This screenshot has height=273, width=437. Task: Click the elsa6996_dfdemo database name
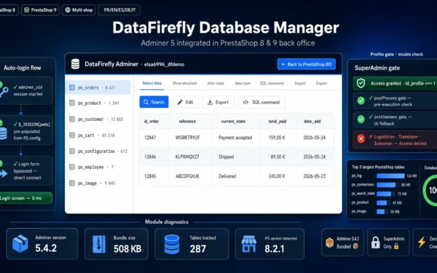coord(164,64)
